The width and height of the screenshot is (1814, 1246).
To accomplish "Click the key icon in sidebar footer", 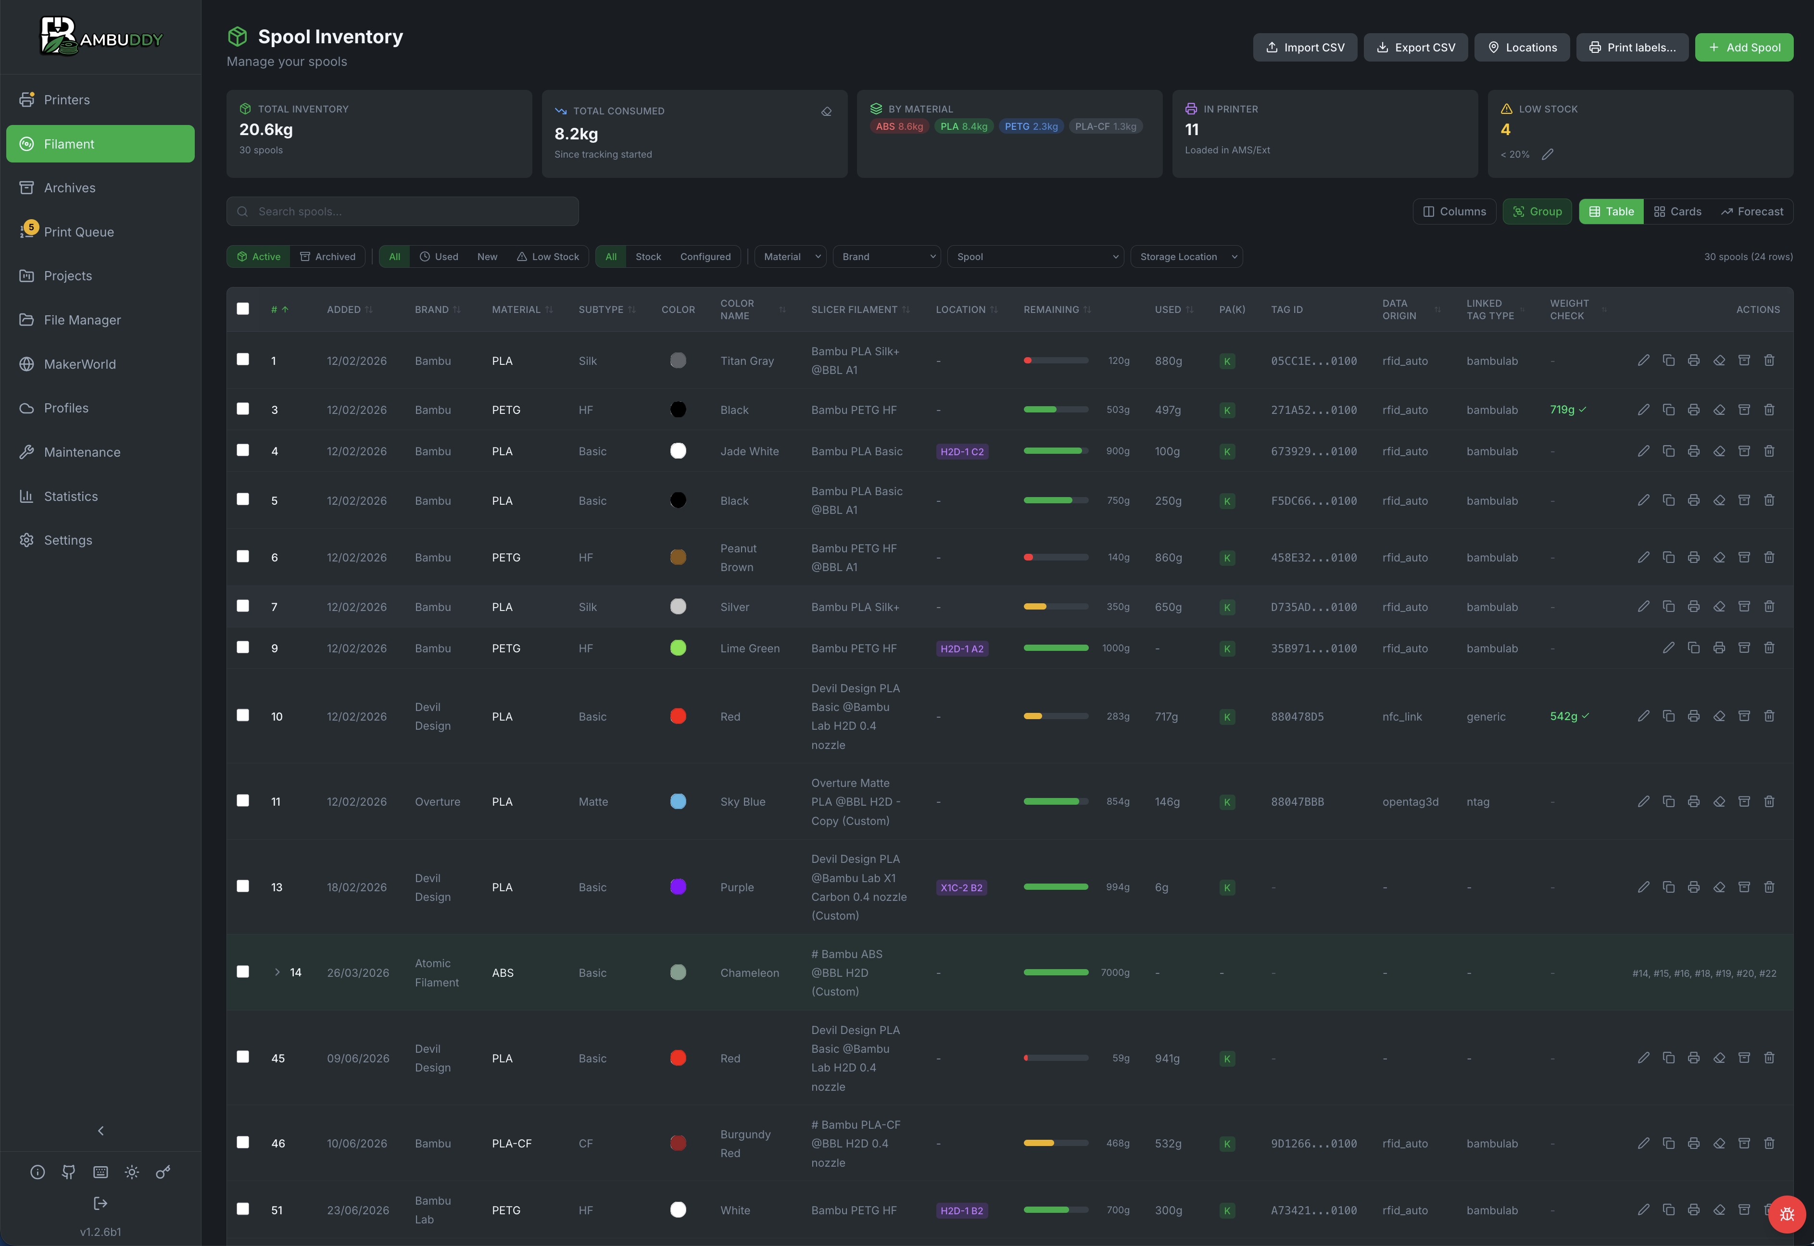I will (163, 1172).
